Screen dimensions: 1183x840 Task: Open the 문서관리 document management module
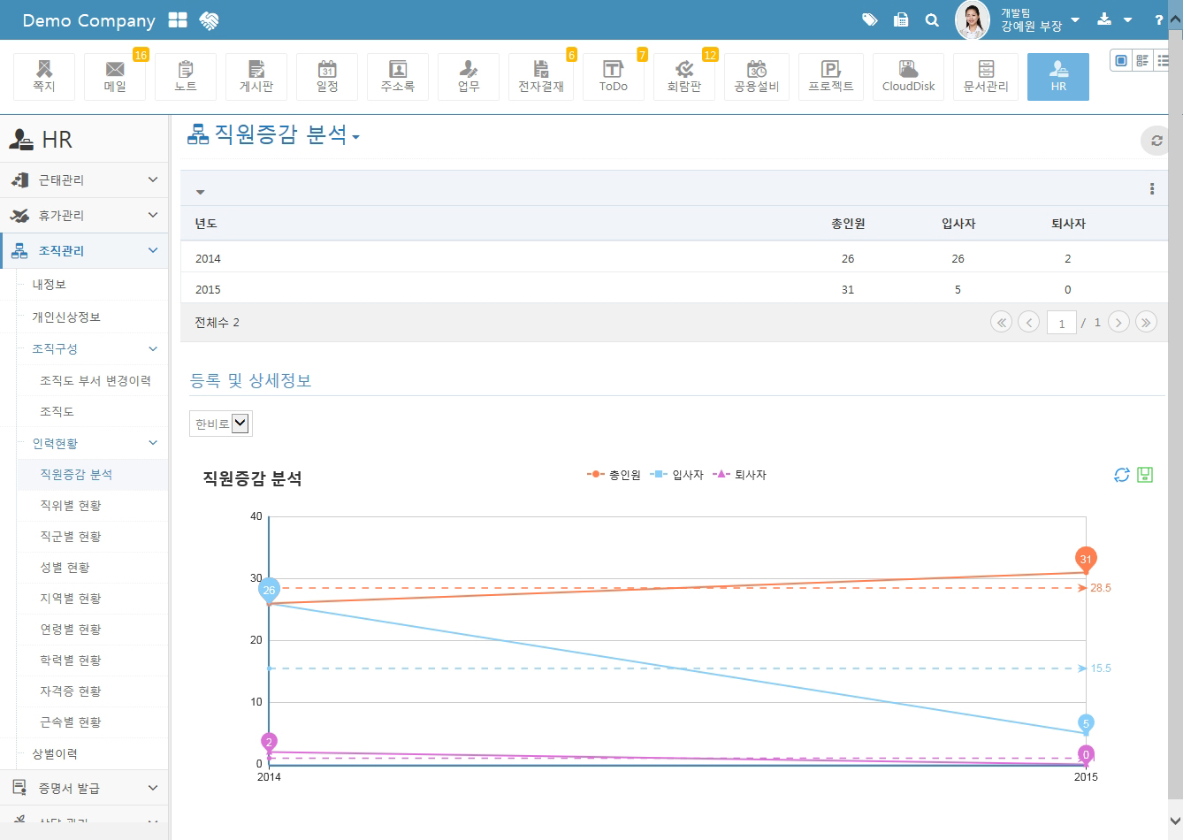pos(986,77)
